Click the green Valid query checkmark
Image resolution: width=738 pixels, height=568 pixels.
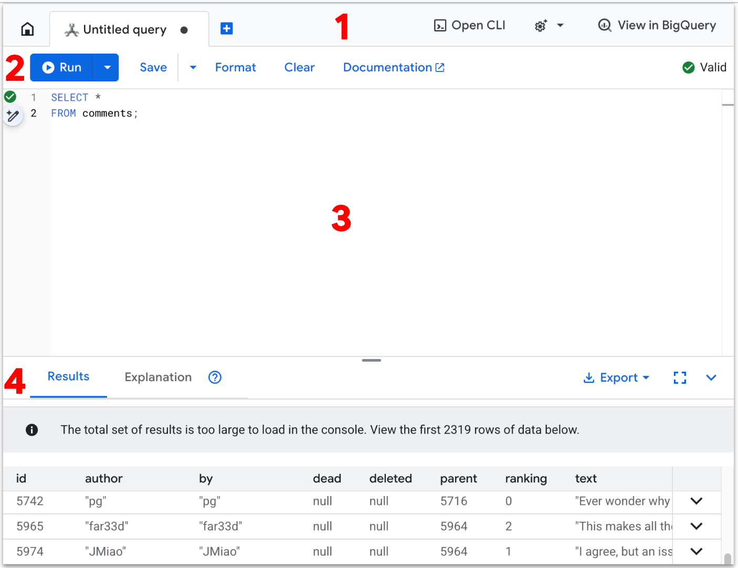[x=688, y=67]
